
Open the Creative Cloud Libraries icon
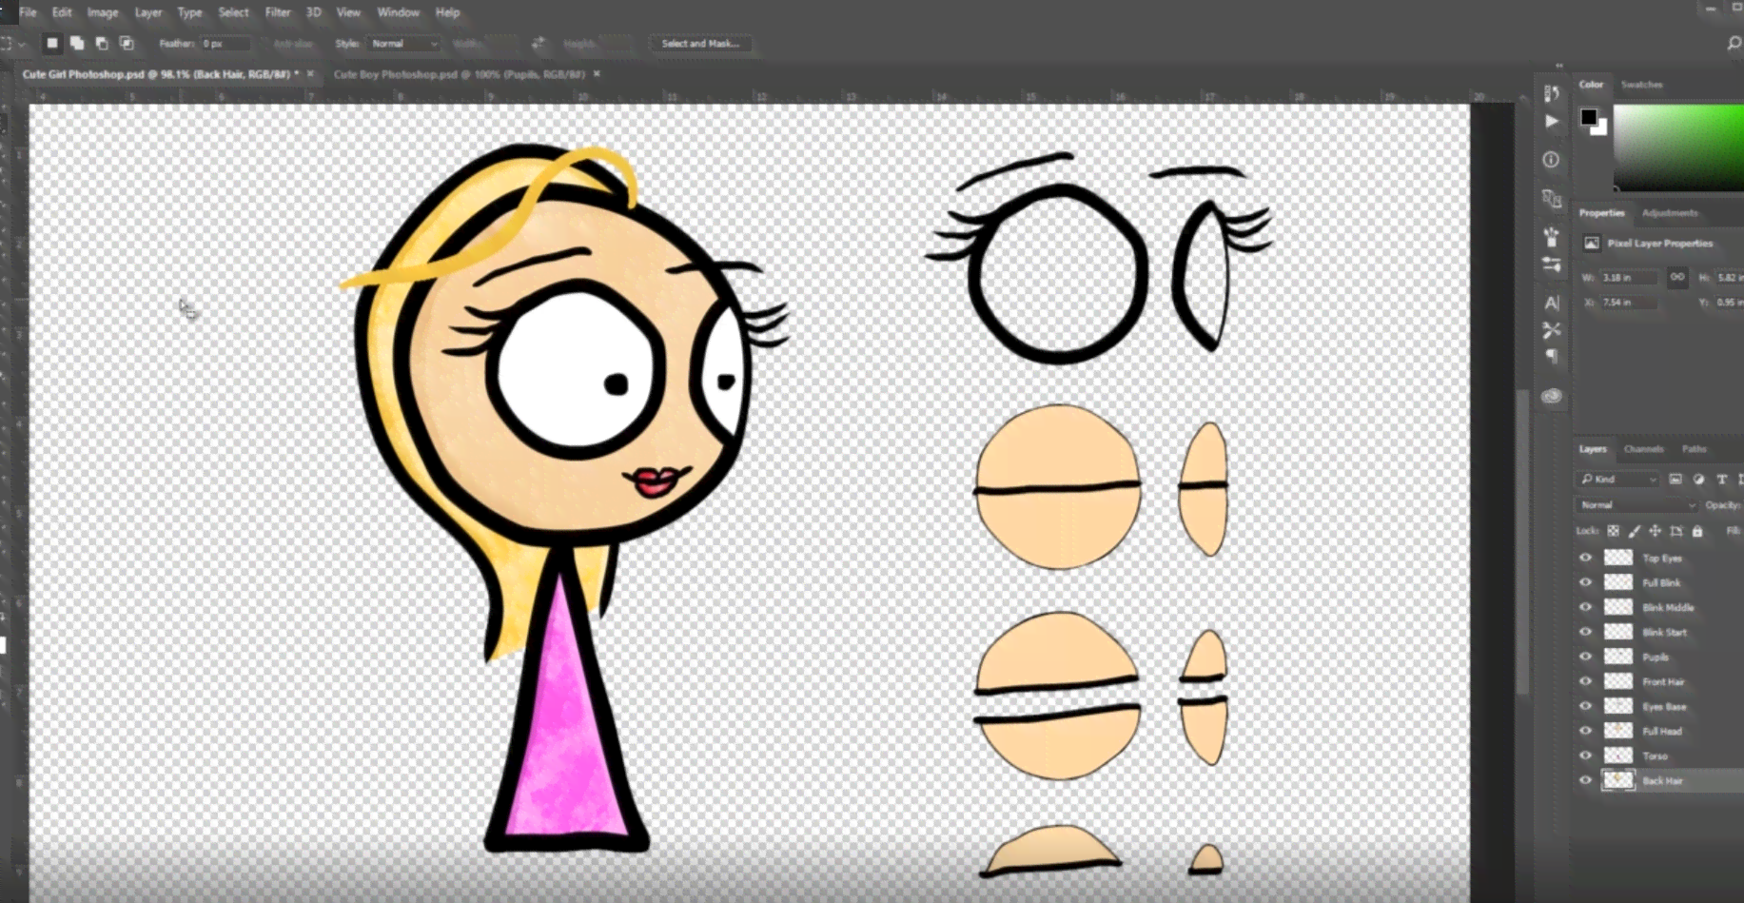point(1552,396)
